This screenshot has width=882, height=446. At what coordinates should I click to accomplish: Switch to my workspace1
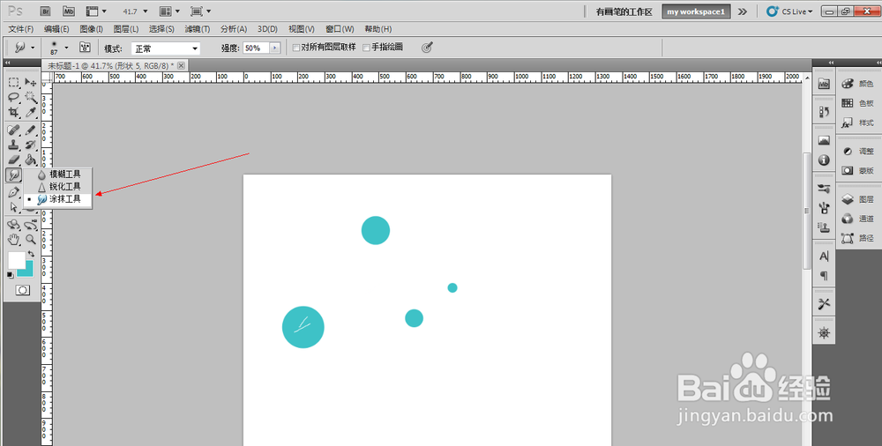coord(696,11)
